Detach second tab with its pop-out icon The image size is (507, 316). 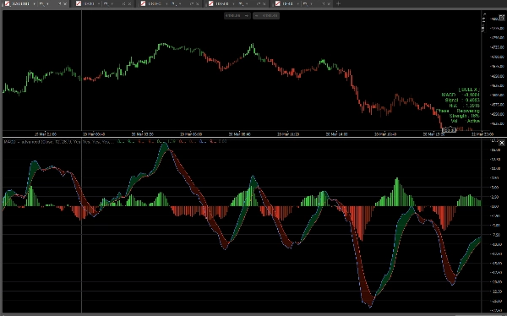(123, 4)
